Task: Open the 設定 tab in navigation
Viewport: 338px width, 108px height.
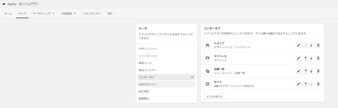Action: coord(110,13)
